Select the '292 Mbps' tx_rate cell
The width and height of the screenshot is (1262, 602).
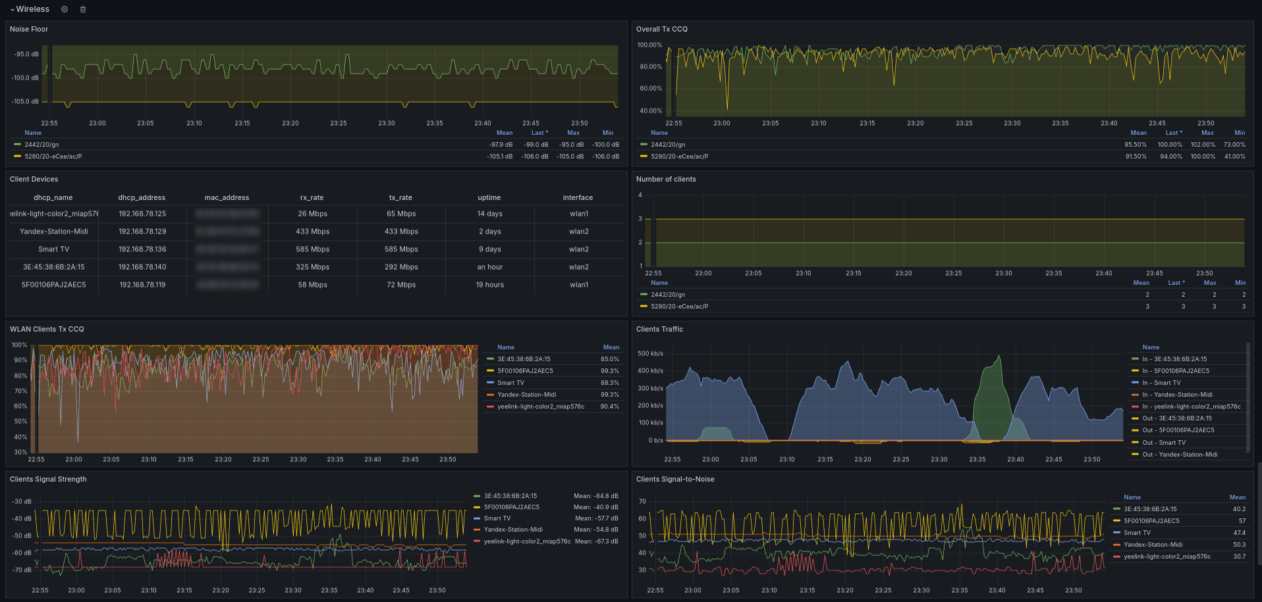[x=400, y=267]
